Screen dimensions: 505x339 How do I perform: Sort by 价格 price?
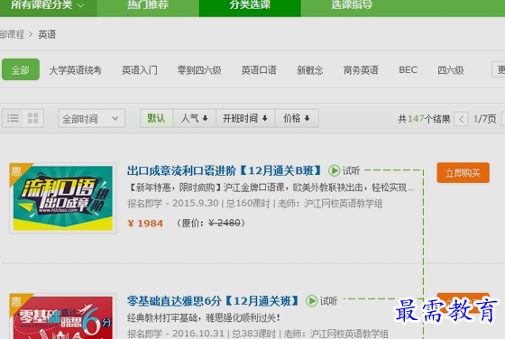pyautogui.click(x=297, y=118)
